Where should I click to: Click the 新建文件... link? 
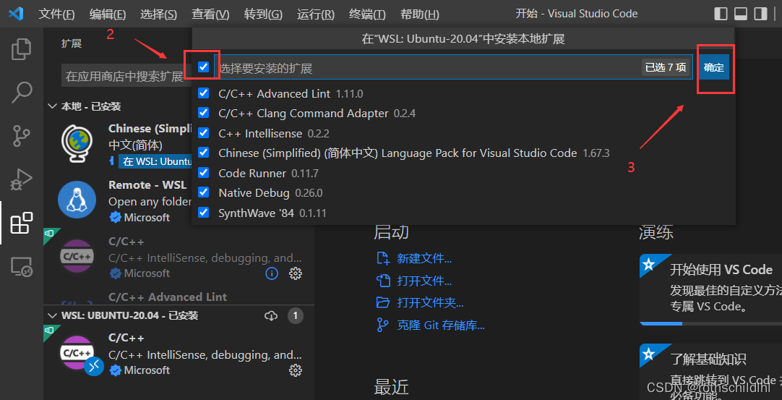pyautogui.click(x=424, y=259)
